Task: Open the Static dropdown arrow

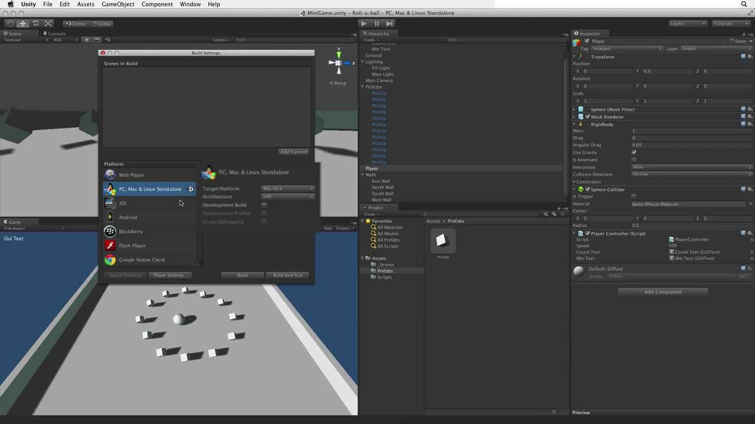Action: [750, 41]
